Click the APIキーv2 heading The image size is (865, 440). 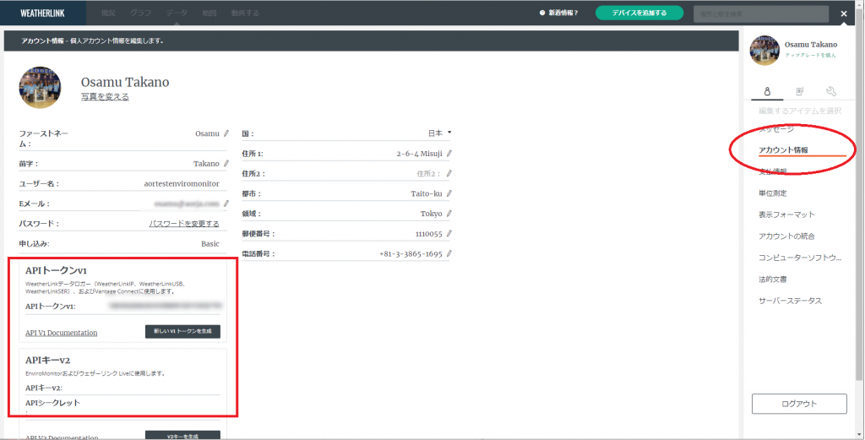click(47, 360)
